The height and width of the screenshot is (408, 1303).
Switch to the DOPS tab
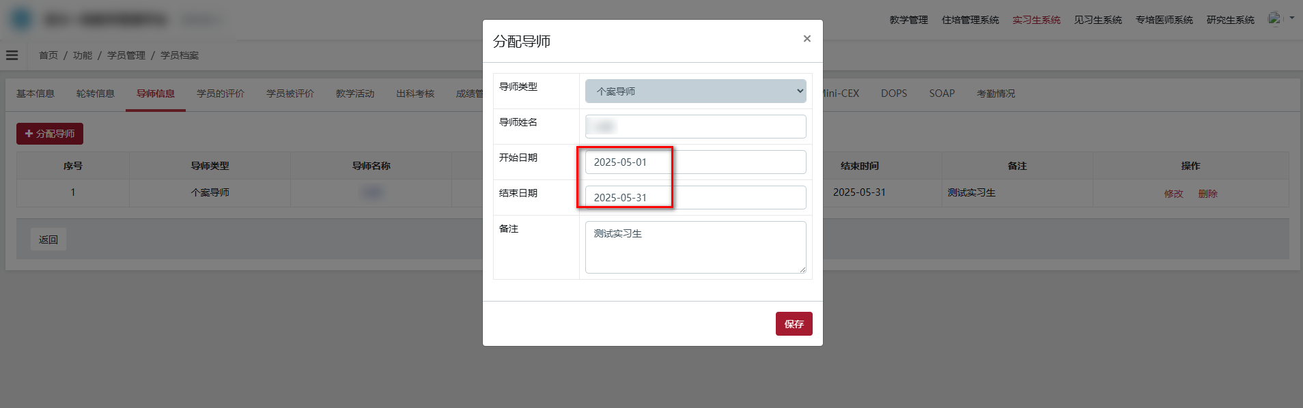[x=894, y=94]
